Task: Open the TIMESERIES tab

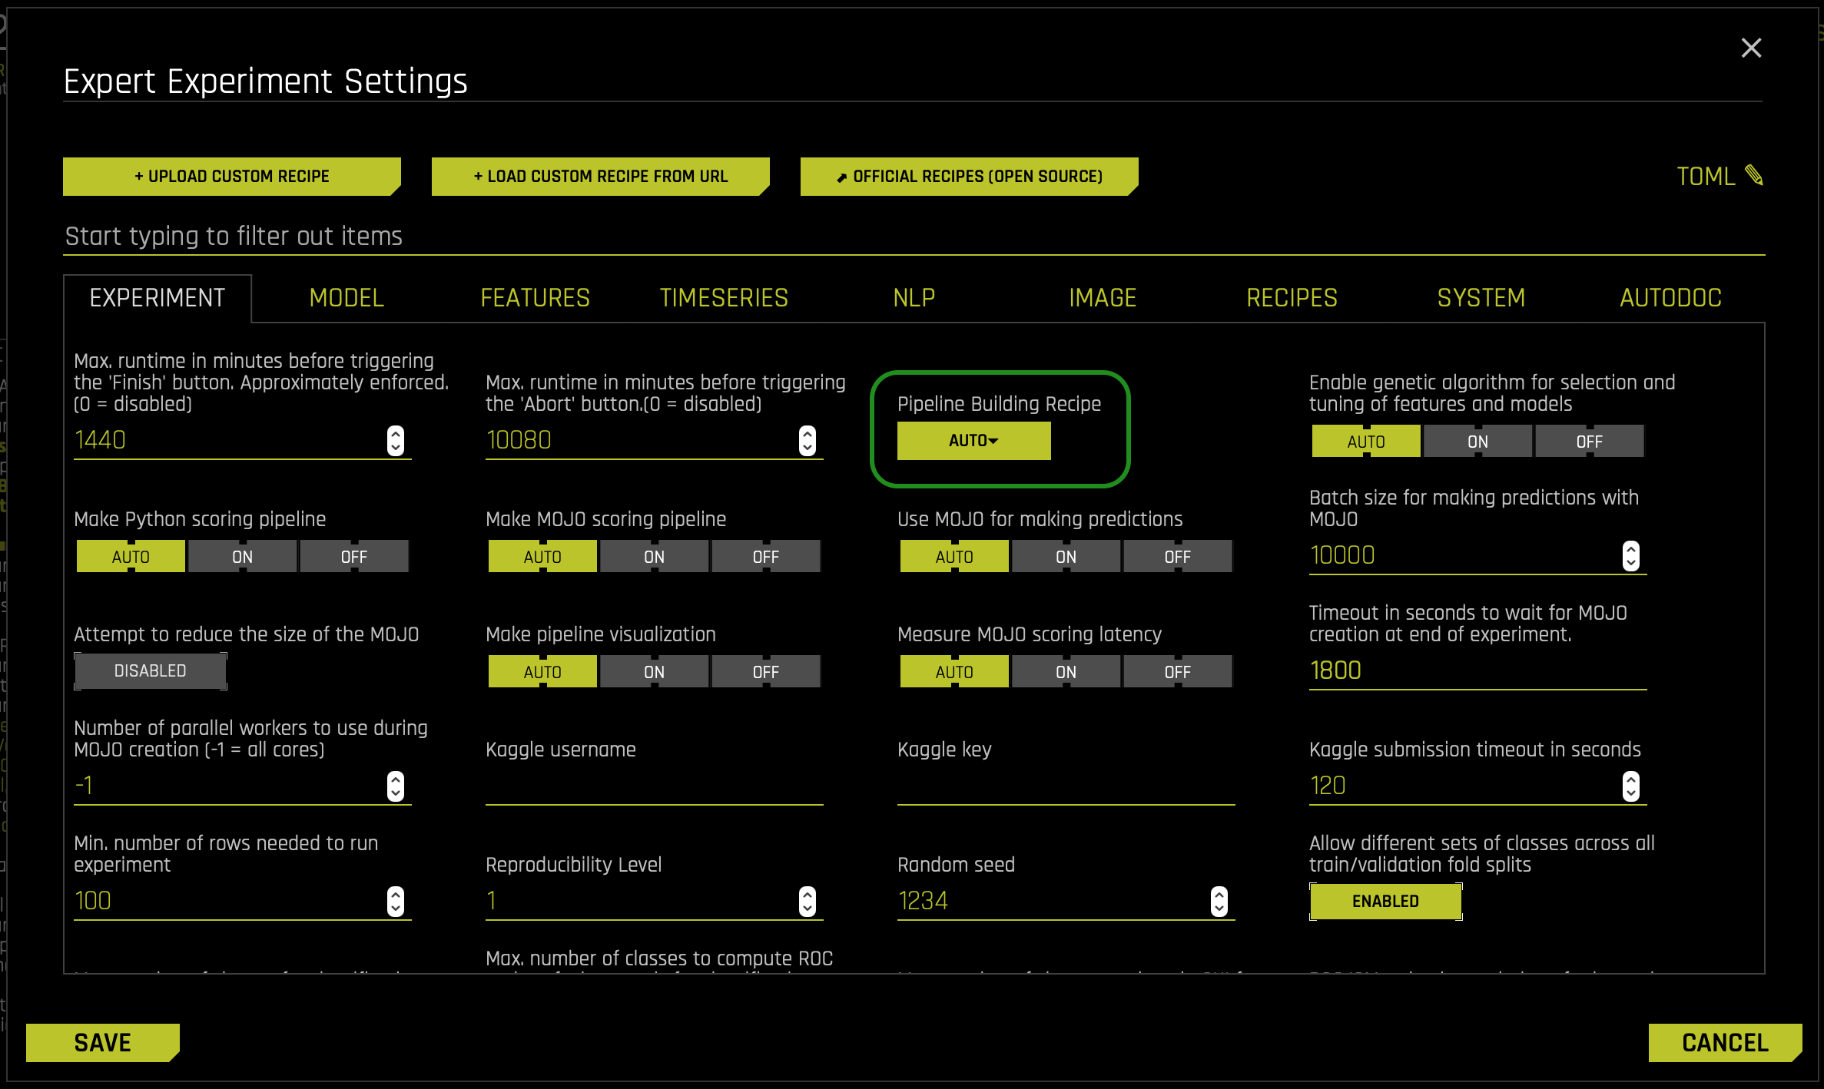Action: click(724, 297)
